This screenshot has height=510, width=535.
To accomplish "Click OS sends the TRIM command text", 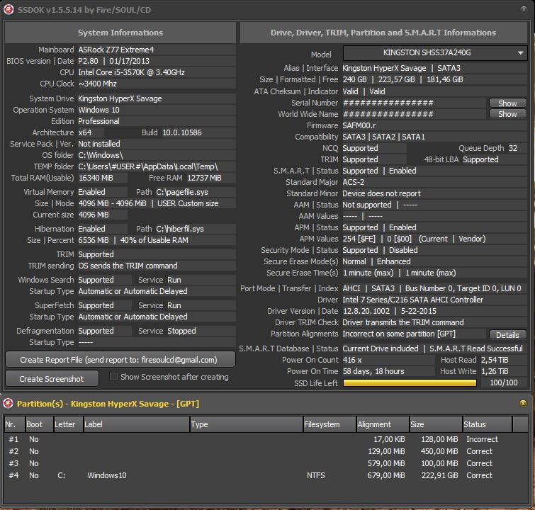I will (x=128, y=266).
